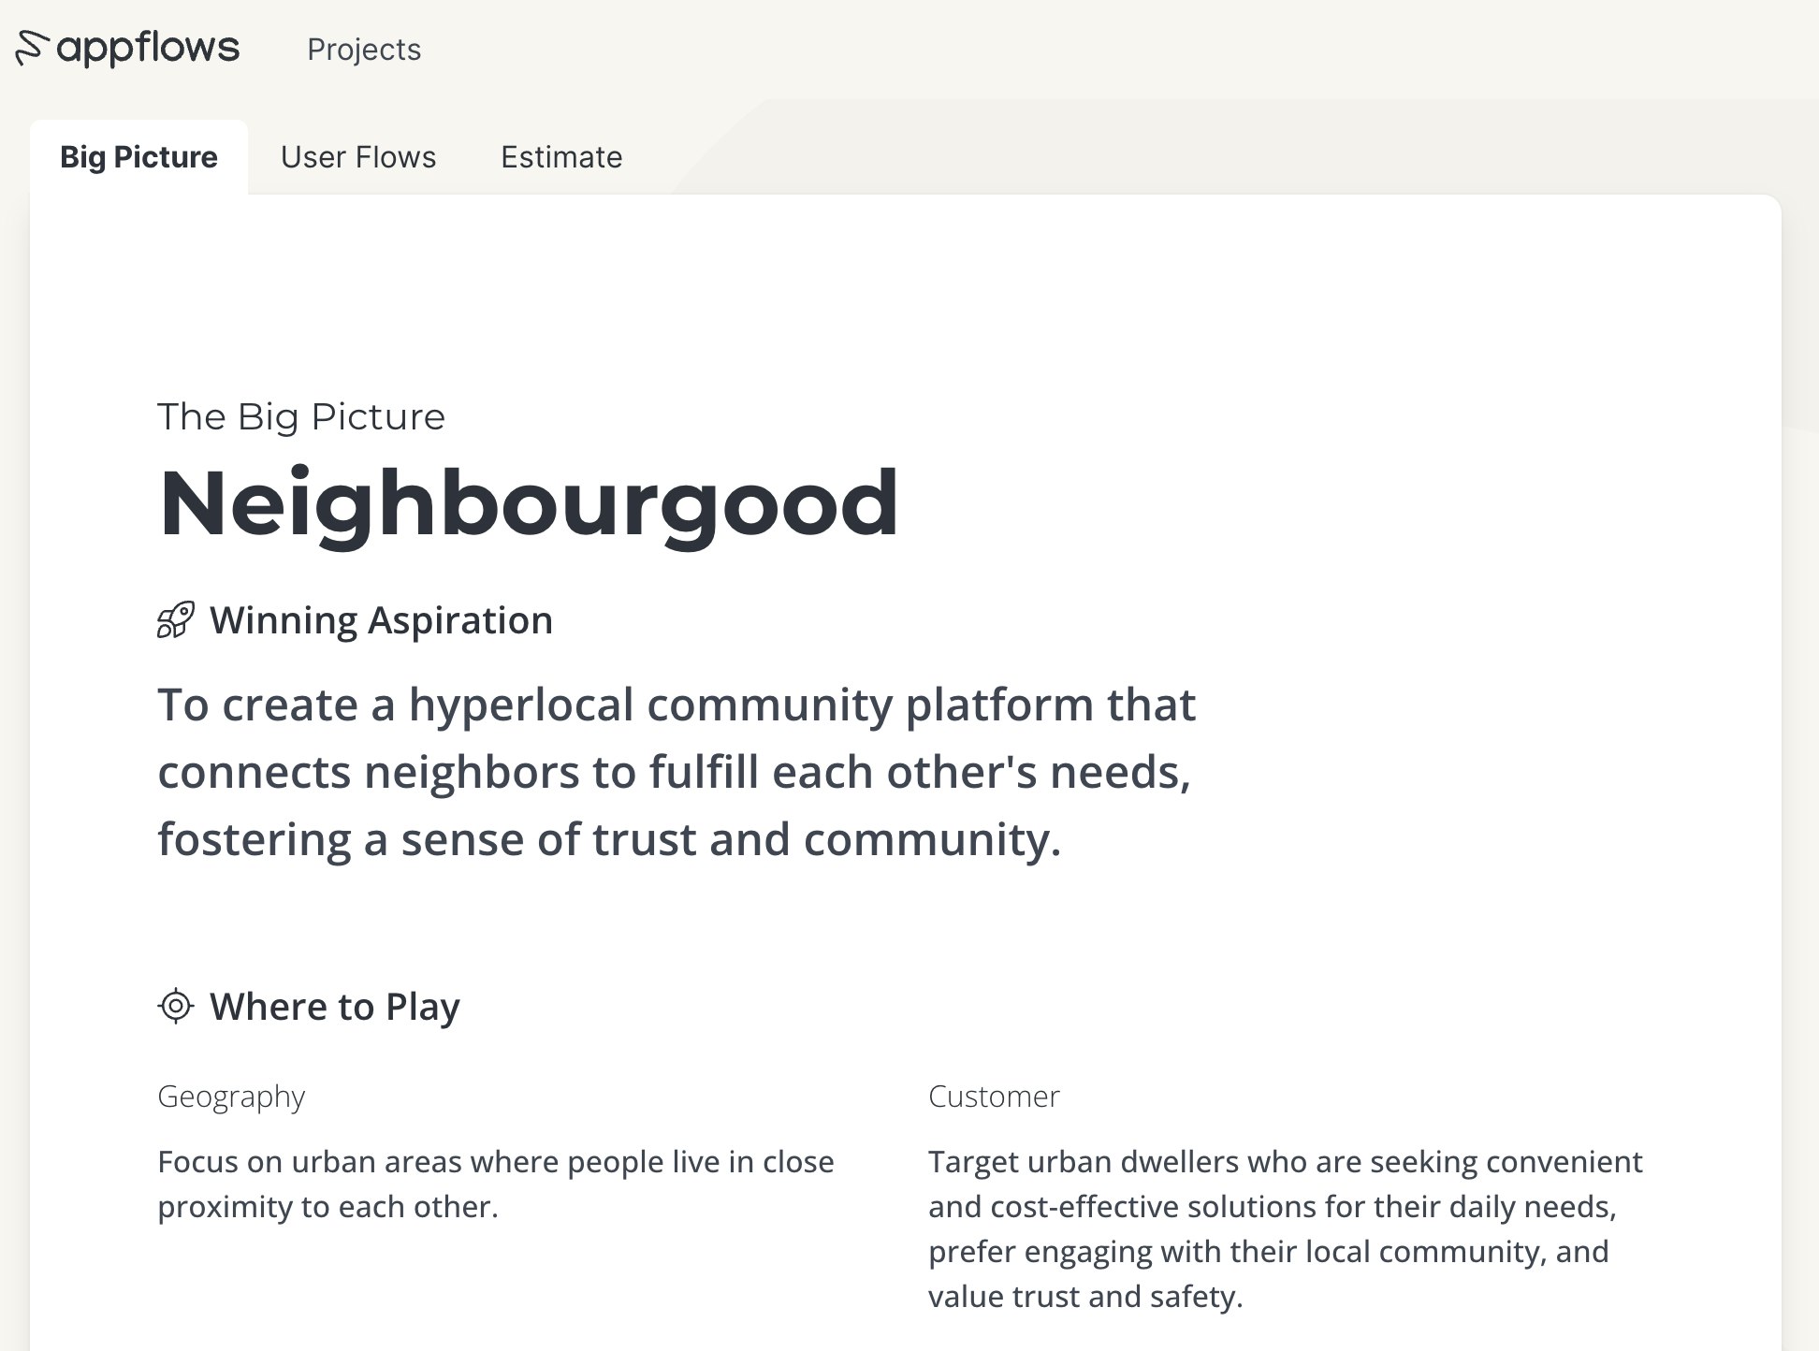Click the rocket icon beside Winning Aspiration
1819x1351 pixels.
click(x=176, y=620)
